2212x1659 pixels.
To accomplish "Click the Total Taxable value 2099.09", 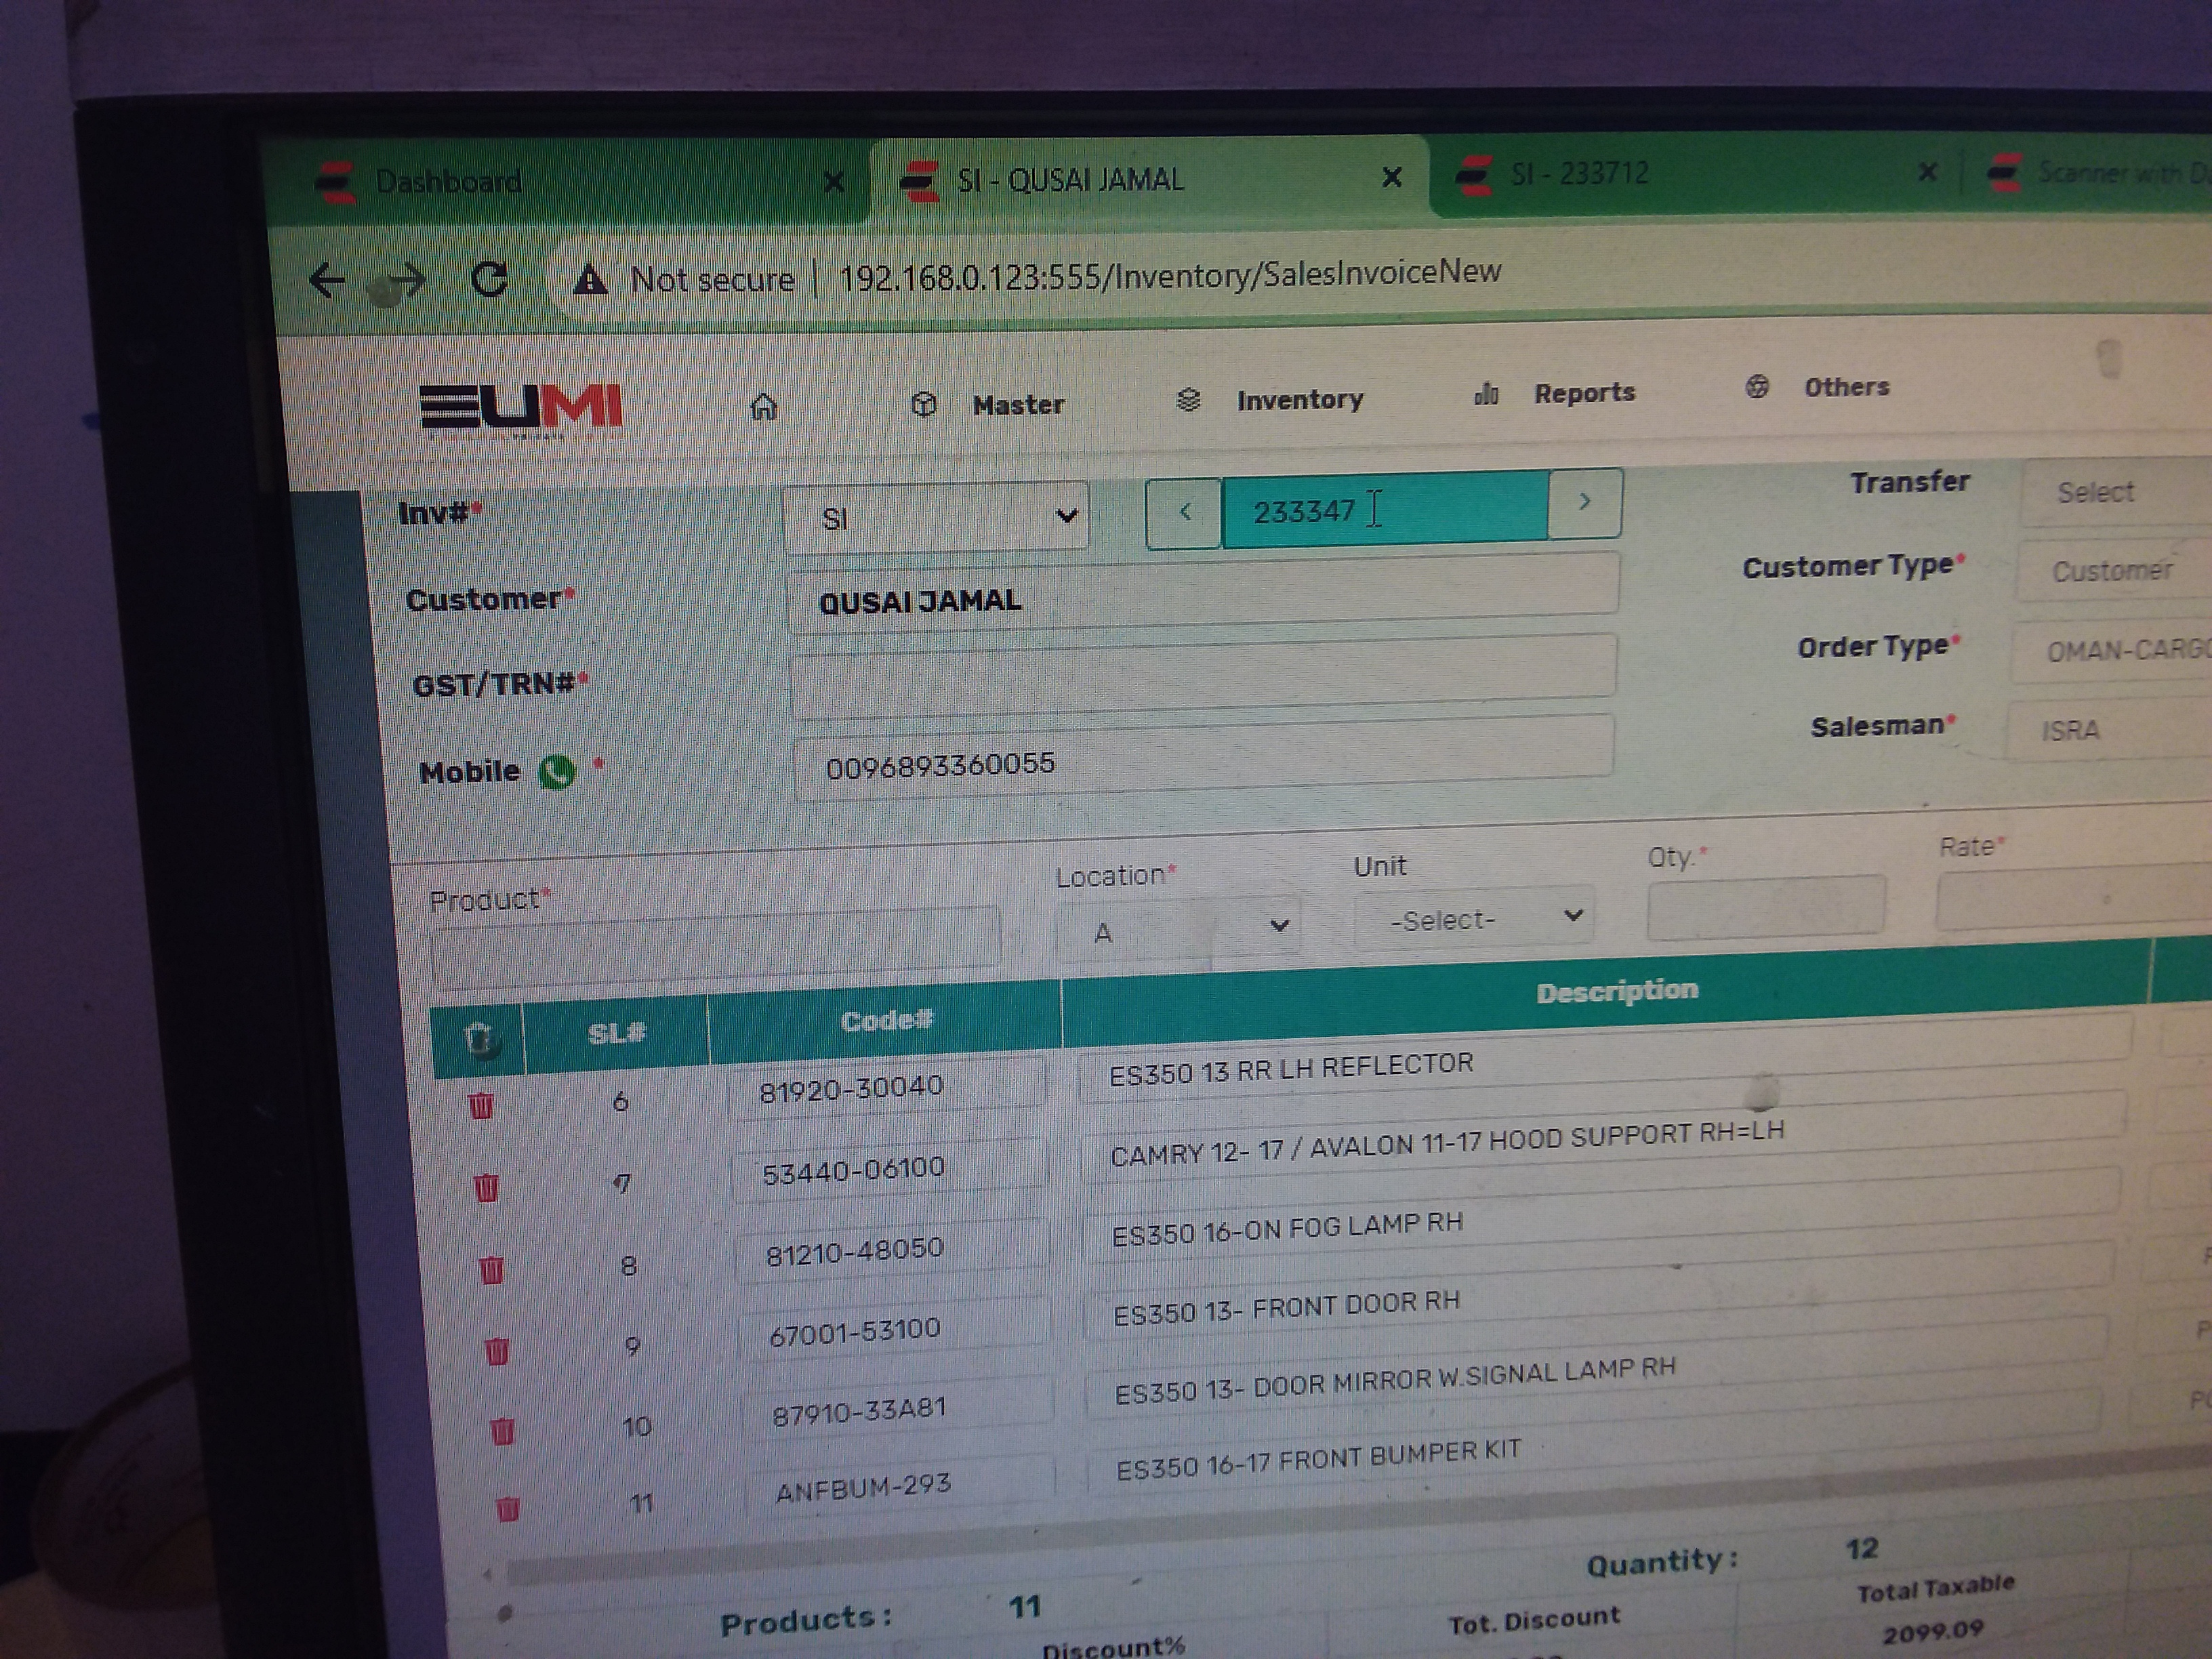I will click(1933, 1632).
